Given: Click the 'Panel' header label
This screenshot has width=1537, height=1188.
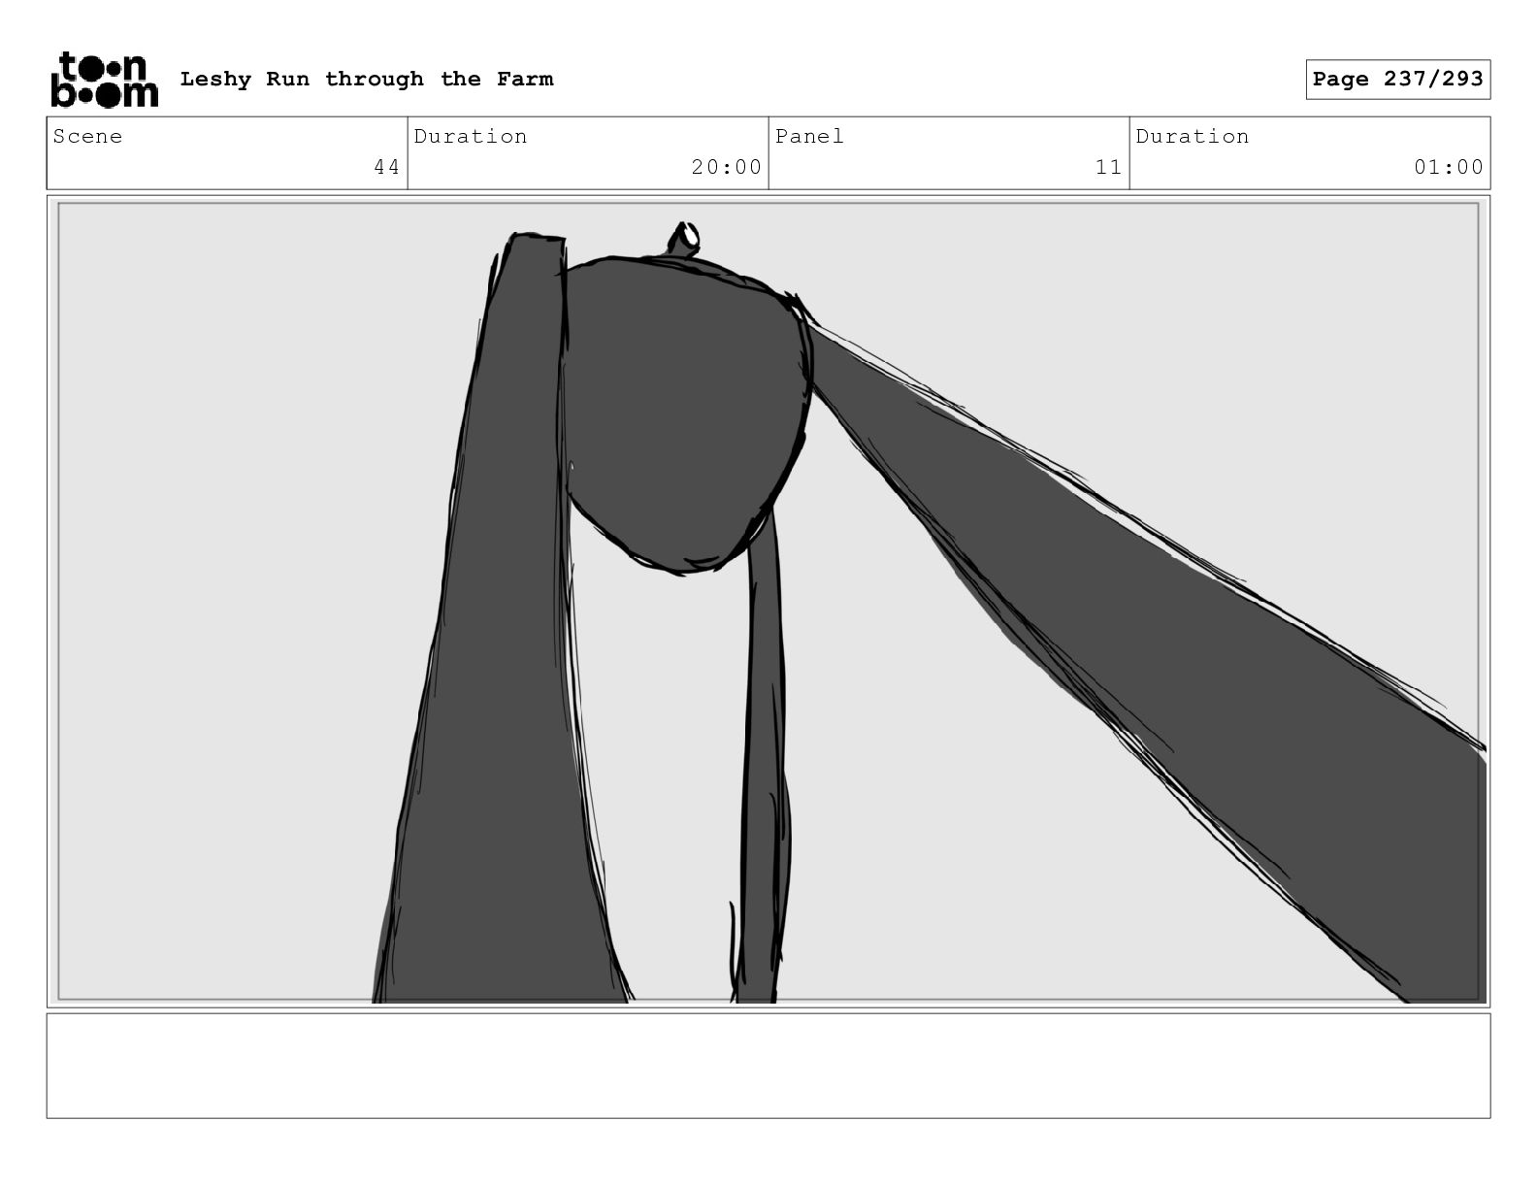Looking at the screenshot, I should pos(809,136).
